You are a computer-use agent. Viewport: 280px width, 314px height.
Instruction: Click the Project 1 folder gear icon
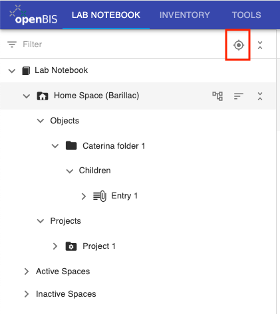[71, 246]
